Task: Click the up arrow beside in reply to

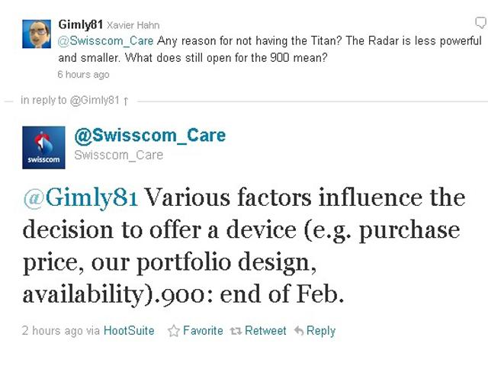Action: click(126, 101)
